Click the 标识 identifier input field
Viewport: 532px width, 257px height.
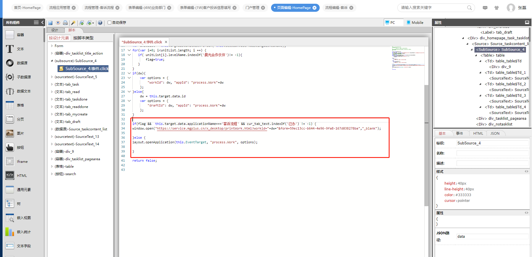[x=493, y=143]
